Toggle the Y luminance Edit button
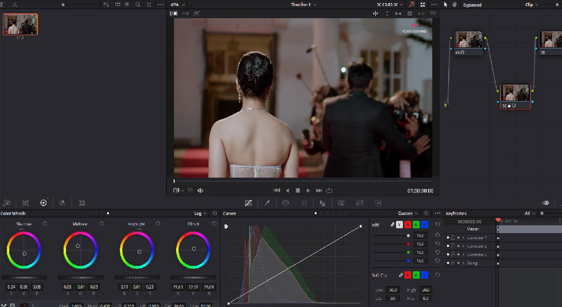The height and width of the screenshot is (307, 562). click(399, 225)
